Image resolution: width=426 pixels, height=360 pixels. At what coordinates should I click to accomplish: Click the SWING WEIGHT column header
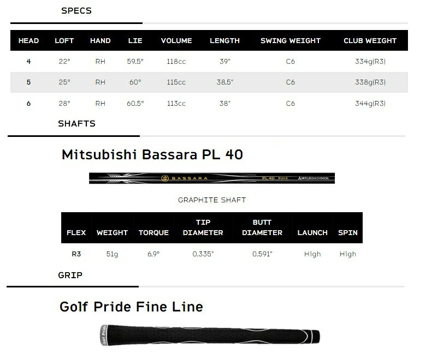tap(291, 41)
